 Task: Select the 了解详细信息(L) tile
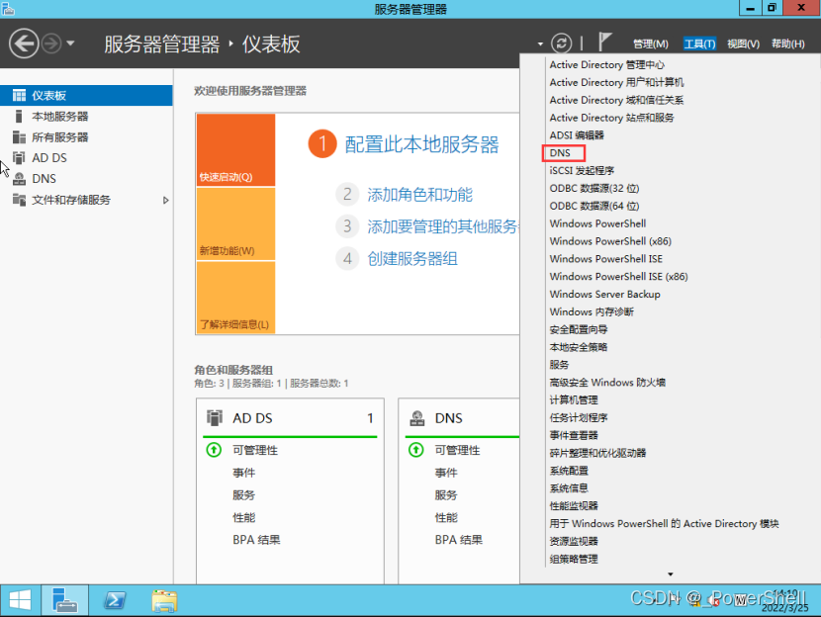coord(235,298)
